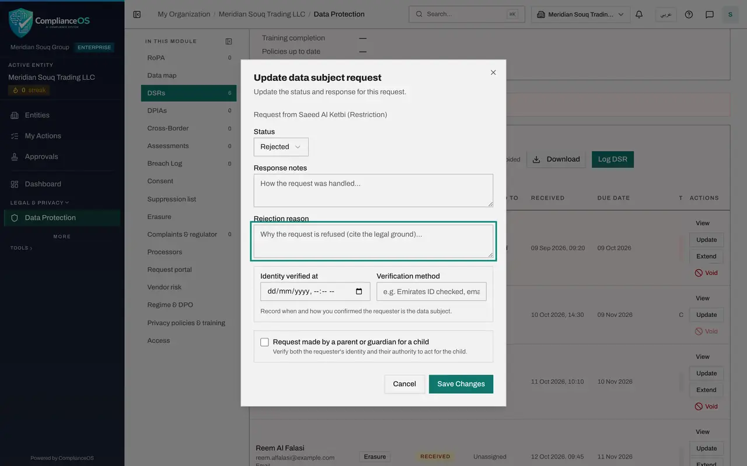This screenshot has height=466, width=747.
Task: Switch language to Arabic
Action: (666, 15)
